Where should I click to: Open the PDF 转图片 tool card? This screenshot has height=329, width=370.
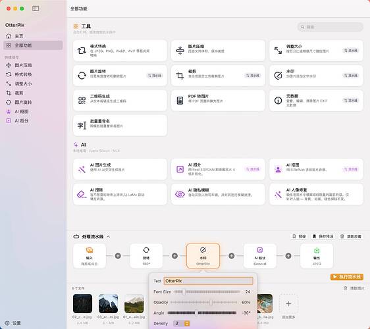pos(218,100)
